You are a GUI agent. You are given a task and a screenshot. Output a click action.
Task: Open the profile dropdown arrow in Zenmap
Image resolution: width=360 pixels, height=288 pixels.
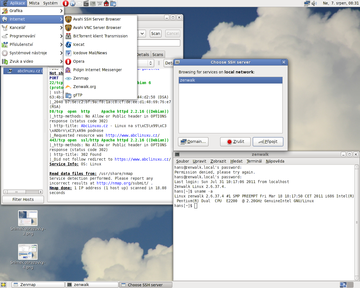[x=142, y=33]
